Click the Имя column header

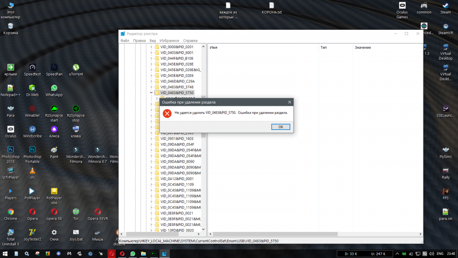pyautogui.click(x=213, y=47)
